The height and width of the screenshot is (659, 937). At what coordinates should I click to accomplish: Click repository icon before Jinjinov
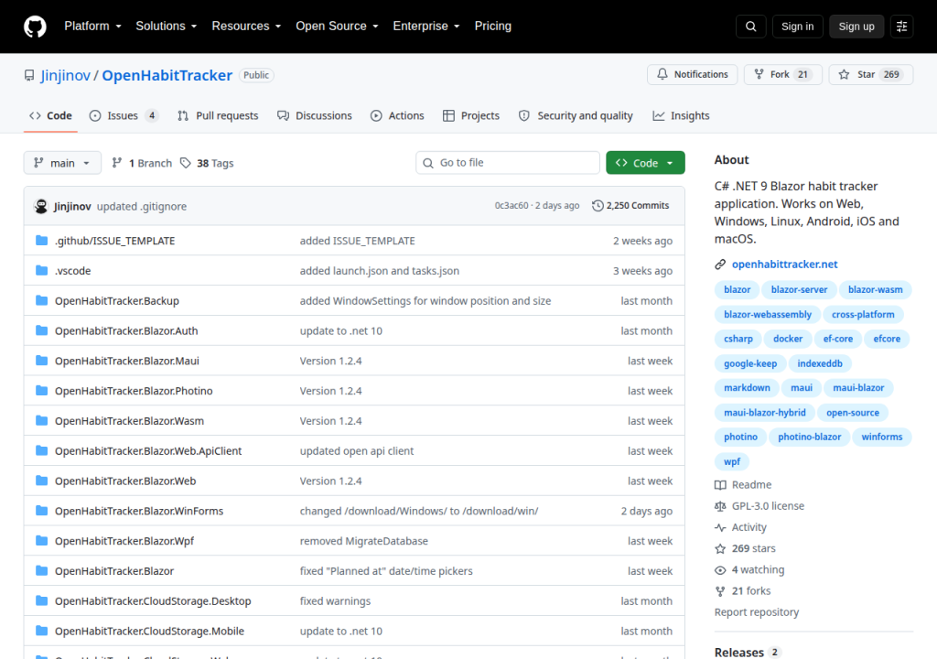point(29,75)
